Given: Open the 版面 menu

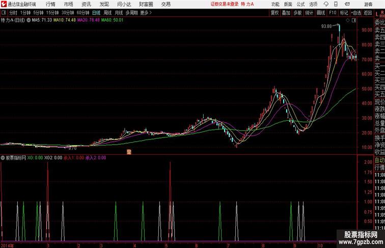Looking at the screenshot, I should [288, 4].
